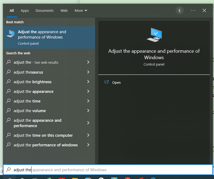The height and width of the screenshot is (179, 214).
Task: Select the Web search tab
Action: click(x=64, y=11)
